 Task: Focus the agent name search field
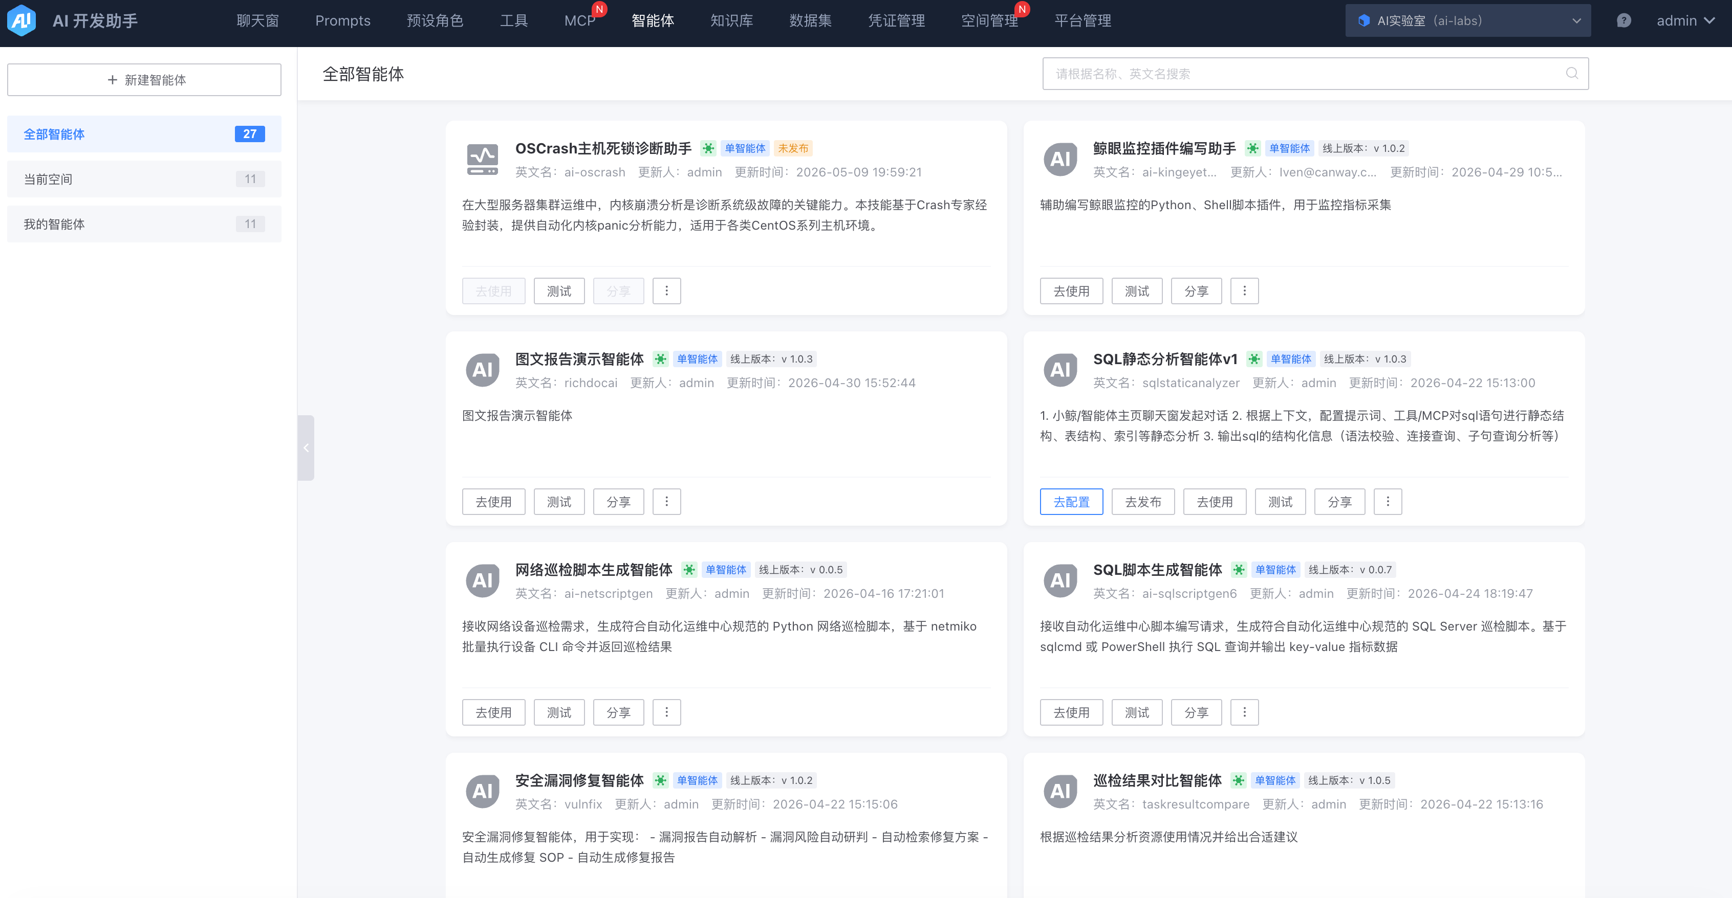coord(1315,74)
